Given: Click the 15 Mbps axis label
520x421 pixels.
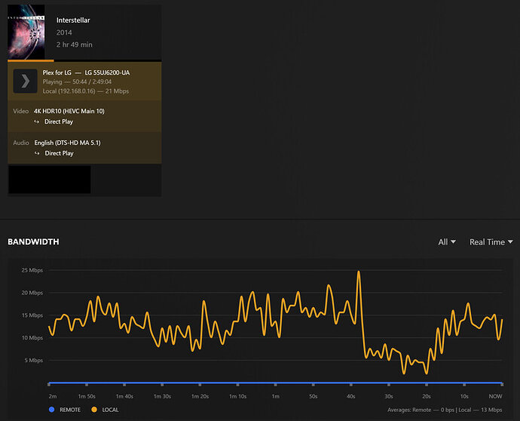Looking at the screenshot, I should pos(32,315).
